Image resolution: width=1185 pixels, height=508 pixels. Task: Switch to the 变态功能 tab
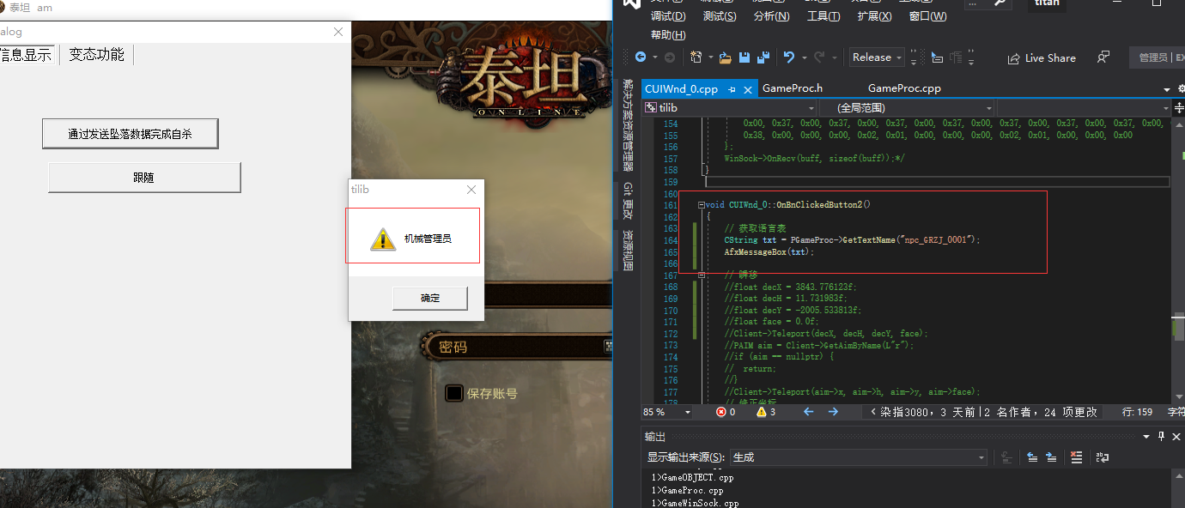point(97,54)
